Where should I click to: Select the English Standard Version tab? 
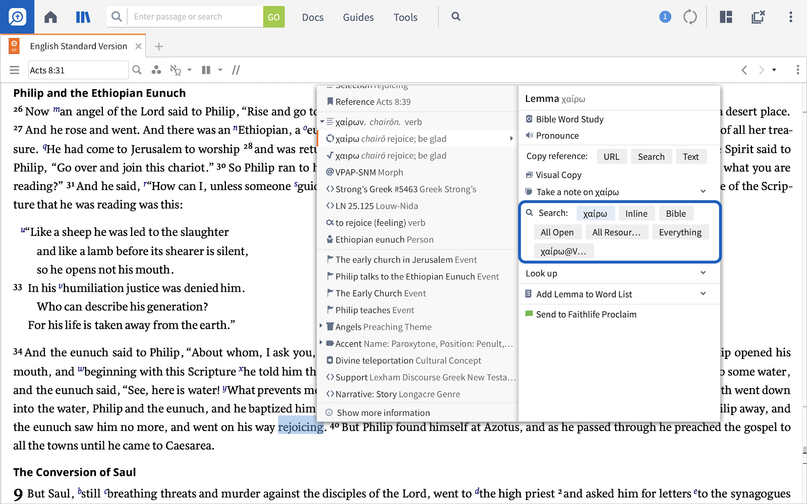tap(78, 46)
